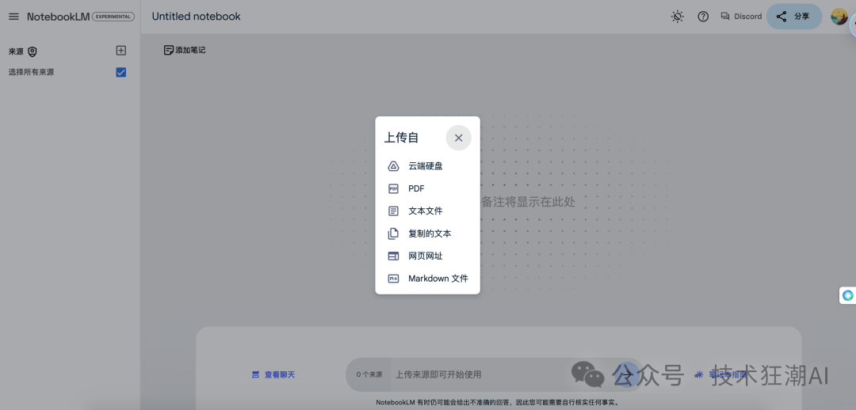Click the sources shield privacy icon
This screenshot has height=410, width=856.
tap(32, 51)
